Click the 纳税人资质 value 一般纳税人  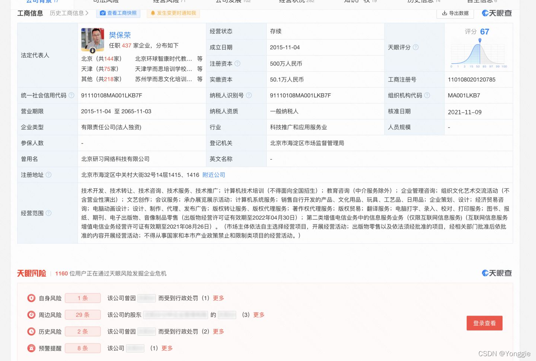[x=284, y=111]
